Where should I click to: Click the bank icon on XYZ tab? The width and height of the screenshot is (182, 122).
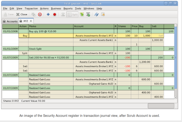(x=21, y=21)
